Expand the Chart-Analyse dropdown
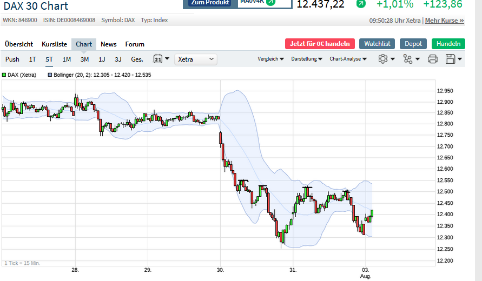482x281 pixels. [x=348, y=59]
